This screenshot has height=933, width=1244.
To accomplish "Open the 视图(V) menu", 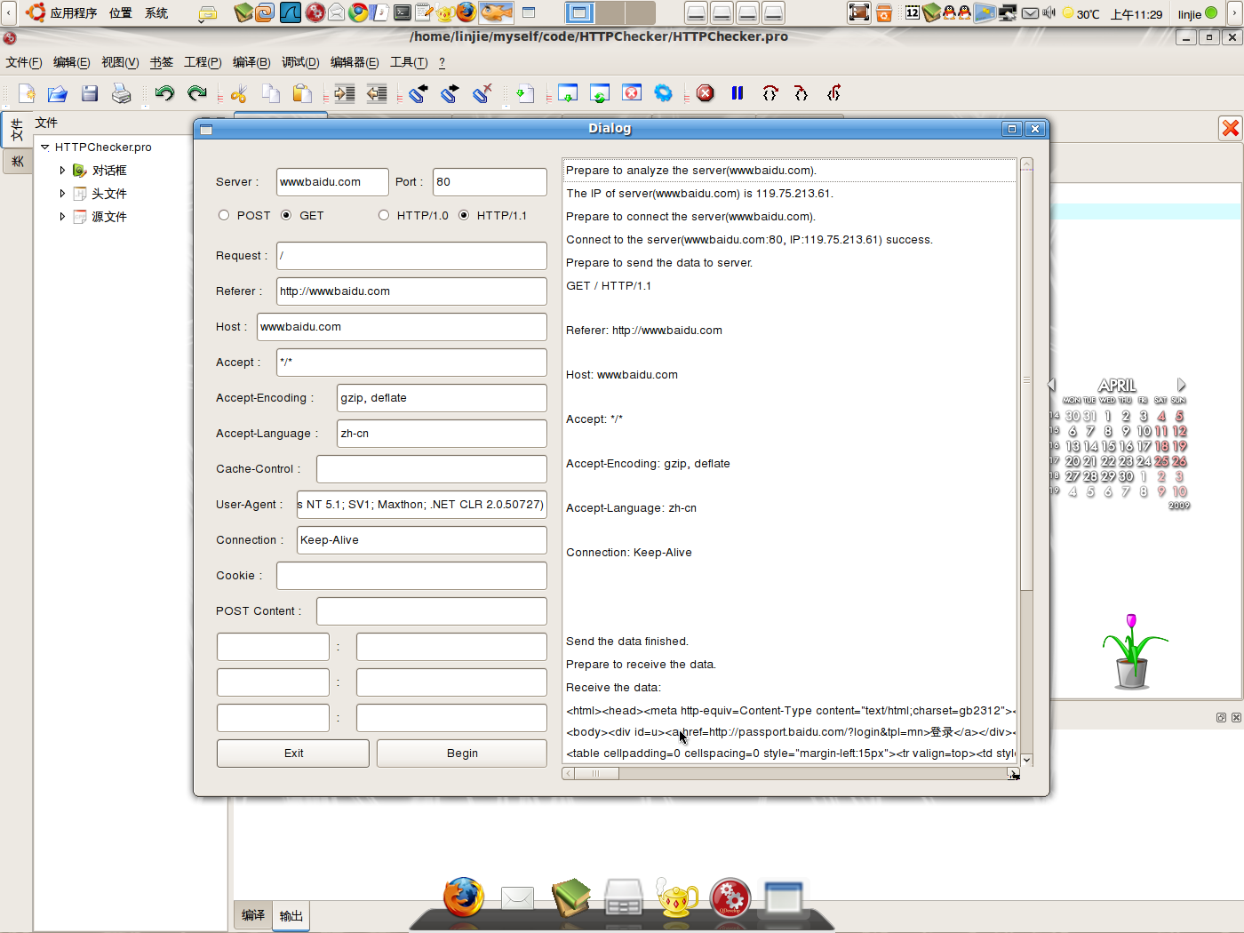I will point(120,62).
